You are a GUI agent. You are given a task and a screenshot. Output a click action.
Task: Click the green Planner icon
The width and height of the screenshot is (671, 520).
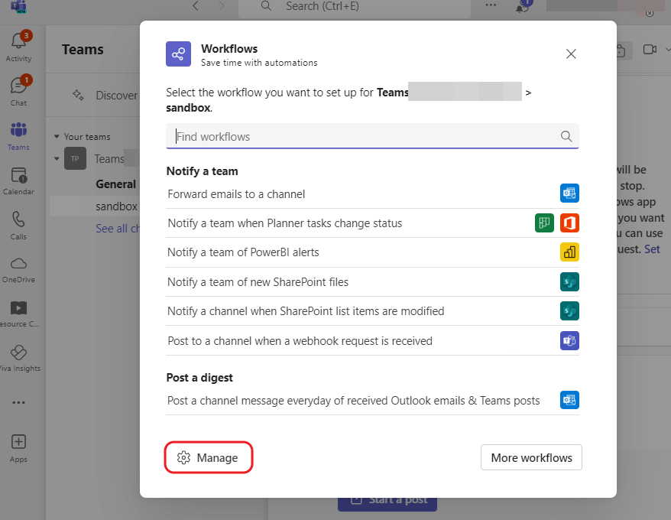point(544,223)
